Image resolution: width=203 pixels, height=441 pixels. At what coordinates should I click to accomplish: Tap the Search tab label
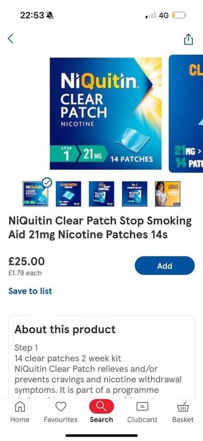click(x=102, y=419)
